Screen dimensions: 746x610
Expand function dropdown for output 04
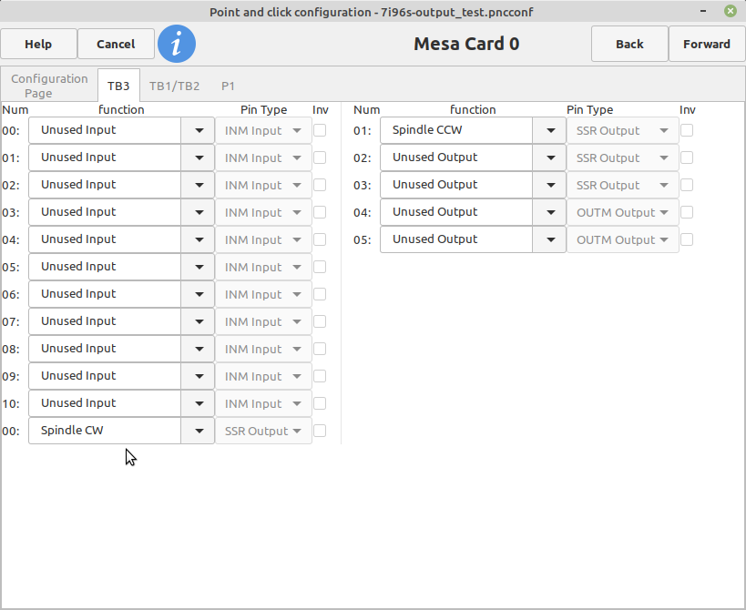click(550, 212)
